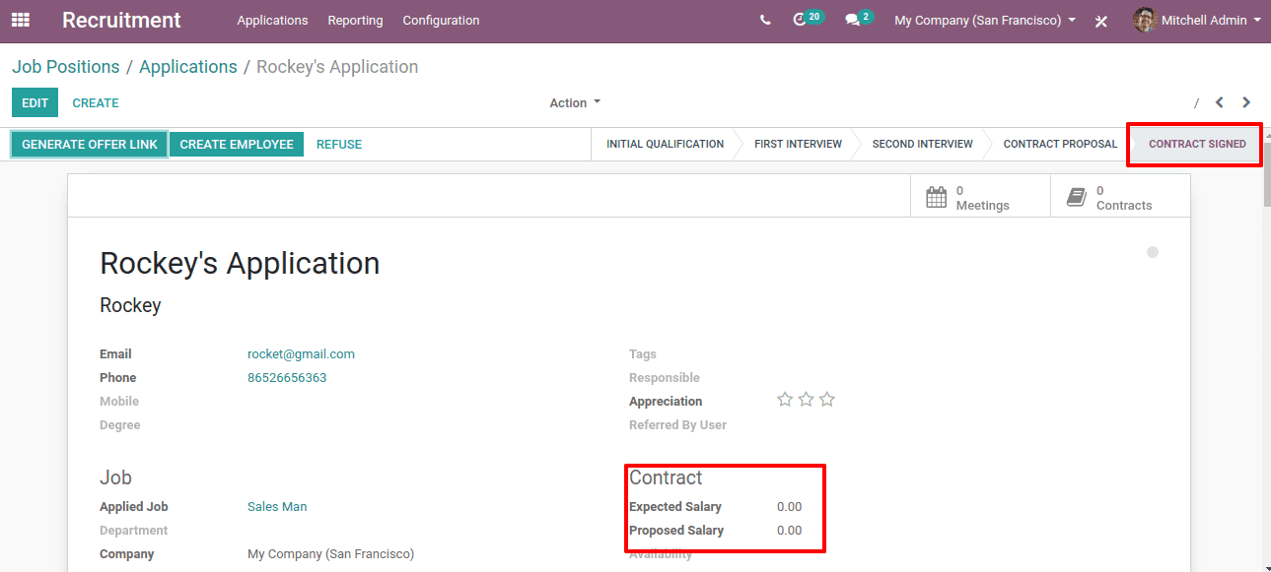Viewport: 1271px width, 572px height.
Task: Click company value My Company (San Francisco)
Action: [330, 554]
